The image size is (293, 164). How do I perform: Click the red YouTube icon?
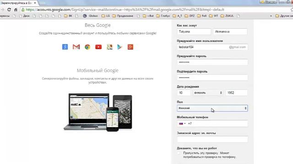coord(98,47)
